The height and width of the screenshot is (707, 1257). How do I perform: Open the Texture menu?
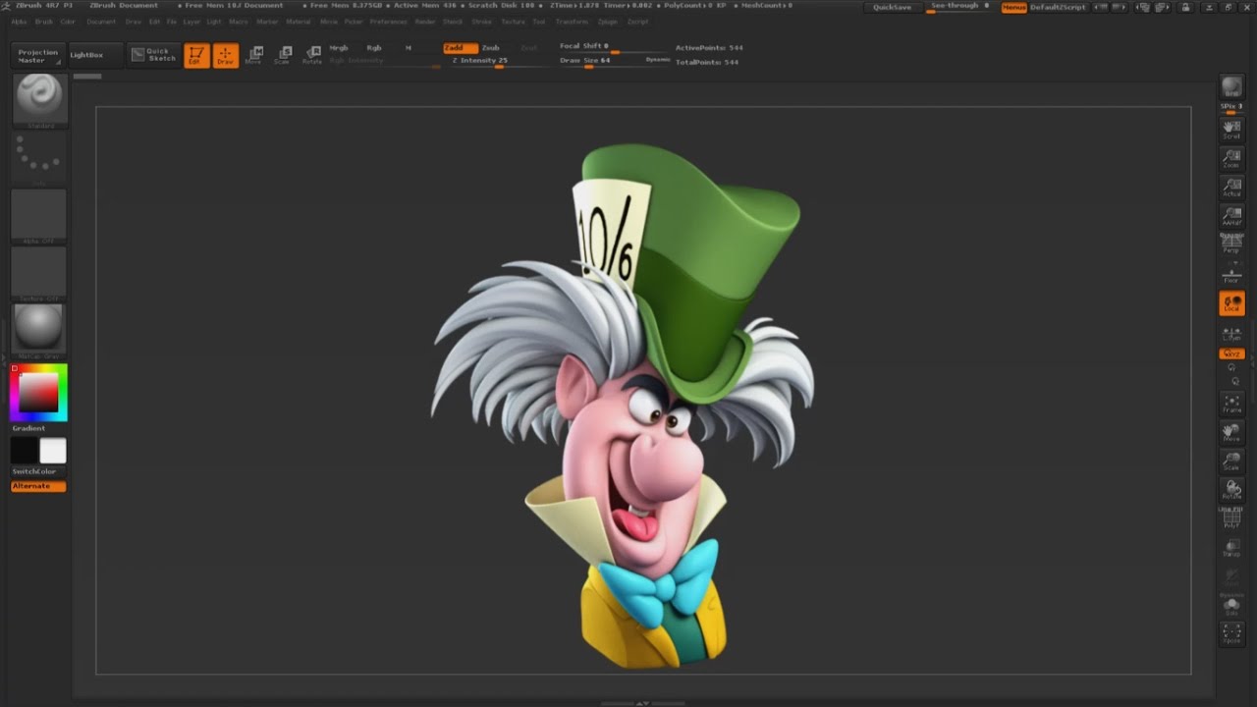coord(513,22)
